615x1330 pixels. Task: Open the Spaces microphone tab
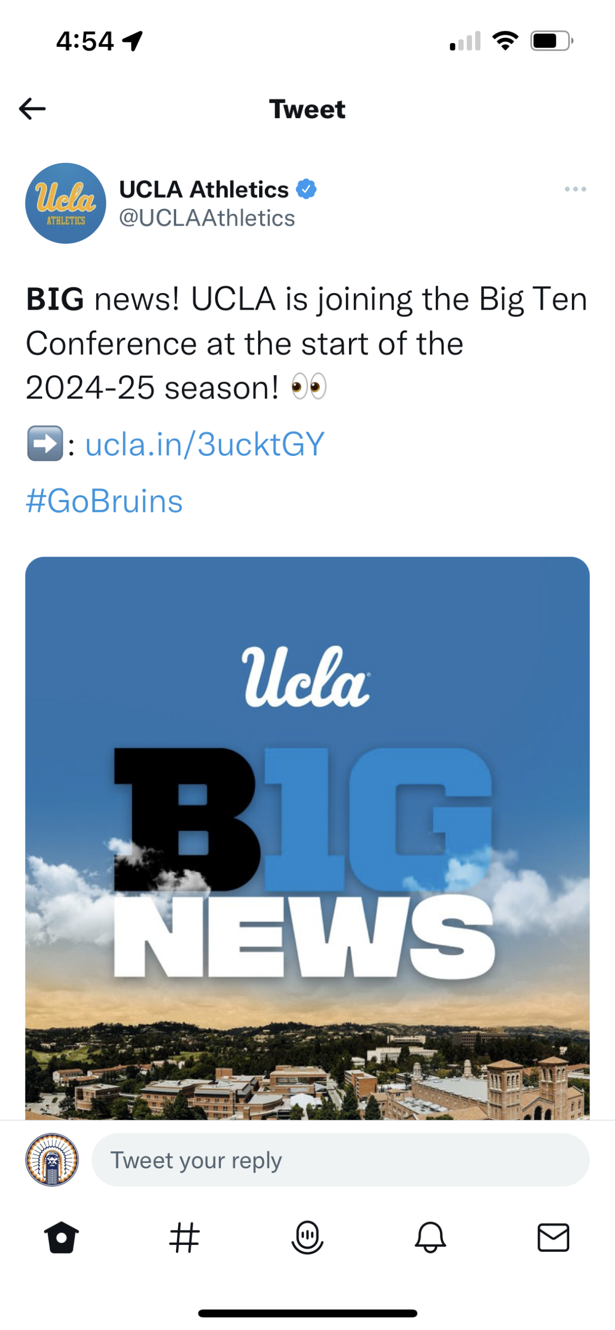point(307,1237)
